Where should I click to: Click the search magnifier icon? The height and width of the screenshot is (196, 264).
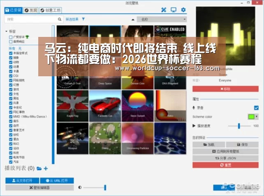(x=60, y=19)
